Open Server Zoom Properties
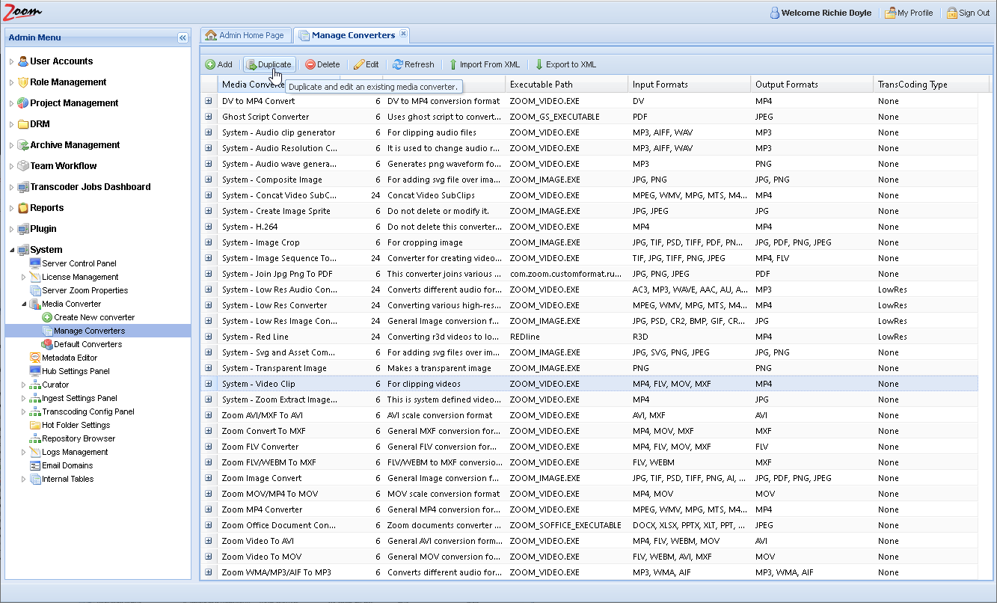Screen dimensions: 997x603 [85, 290]
